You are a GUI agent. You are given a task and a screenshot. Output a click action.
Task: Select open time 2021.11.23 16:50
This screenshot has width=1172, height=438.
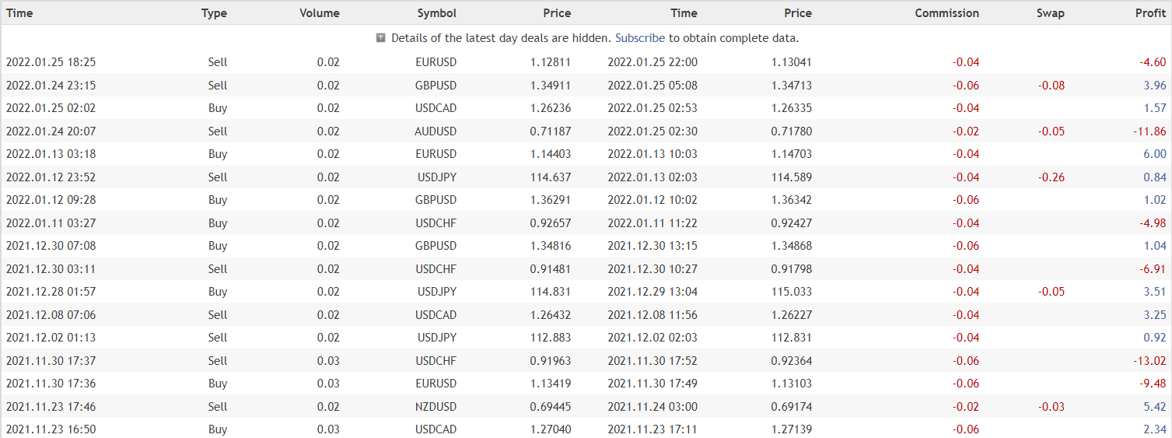pyautogui.click(x=51, y=429)
